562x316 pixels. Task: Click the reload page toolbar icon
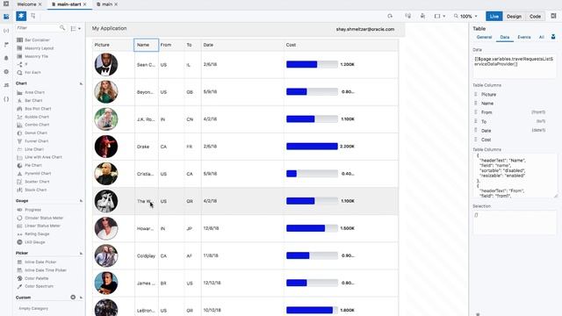pyautogui.click(x=390, y=16)
